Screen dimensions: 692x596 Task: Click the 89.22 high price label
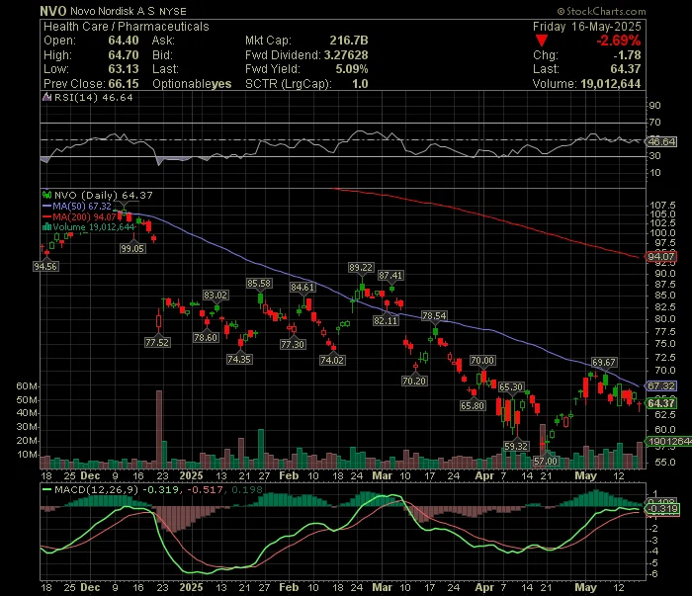361,267
